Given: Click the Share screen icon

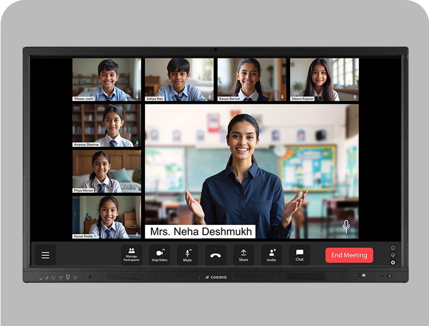Looking at the screenshot, I should [x=243, y=255].
